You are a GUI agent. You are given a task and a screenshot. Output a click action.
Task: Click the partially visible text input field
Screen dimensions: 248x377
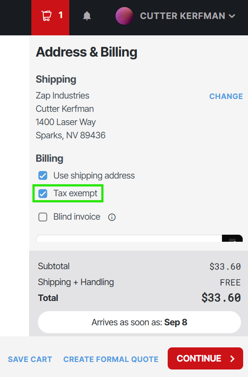[129, 238]
